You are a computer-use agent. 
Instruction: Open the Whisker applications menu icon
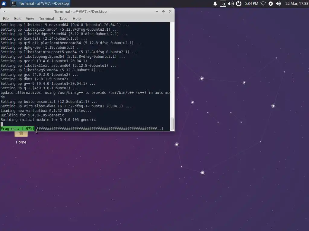pos(4,3)
